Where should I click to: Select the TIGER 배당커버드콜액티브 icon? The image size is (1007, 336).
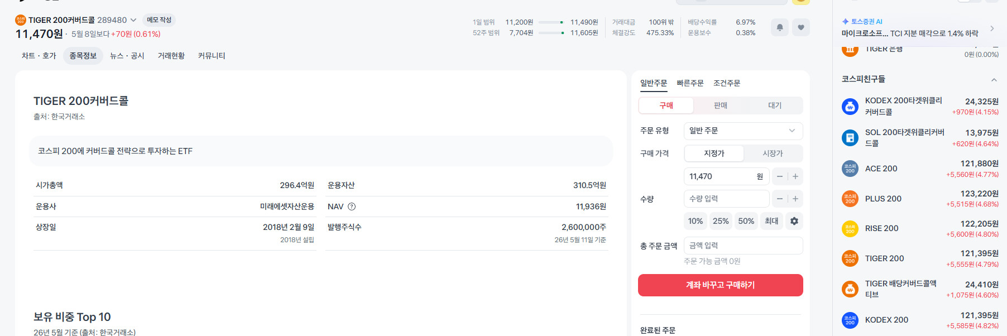tap(850, 289)
